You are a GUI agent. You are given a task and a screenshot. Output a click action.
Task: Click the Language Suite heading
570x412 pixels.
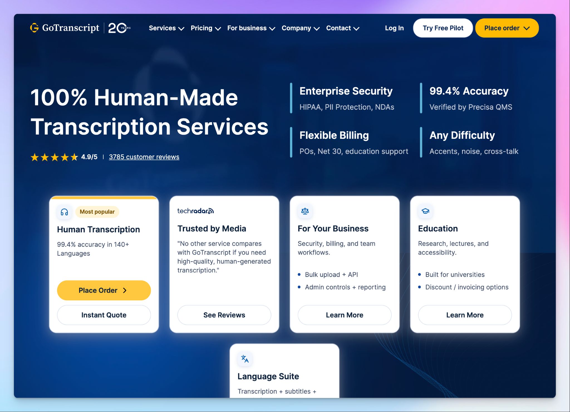[268, 376]
